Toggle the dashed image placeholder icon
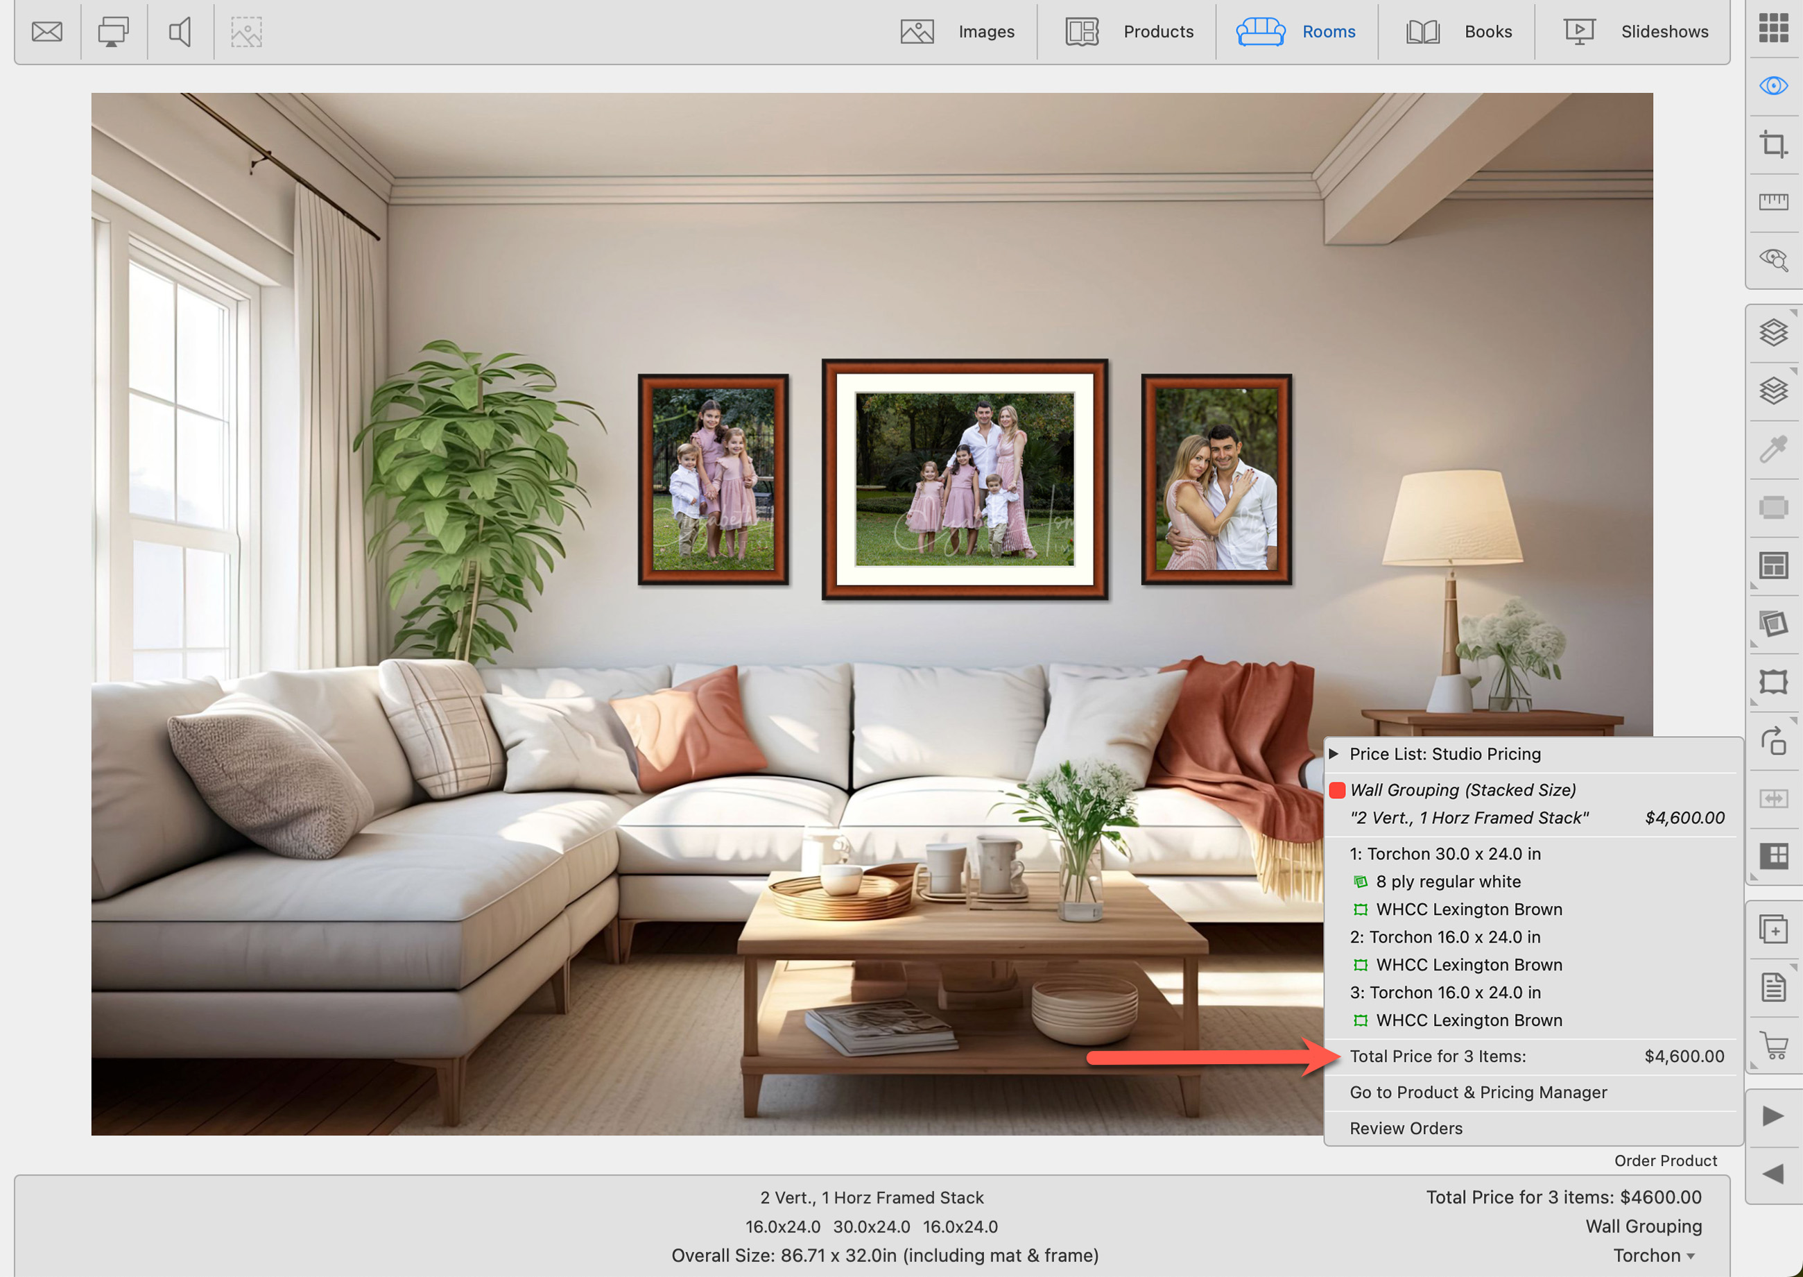The height and width of the screenshot is (1277, 1803). 246,32
